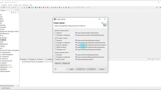Toggle Link with Editor in Explorer panel
161x90 pixels.
pyautogui.click(x=13, y=12)
